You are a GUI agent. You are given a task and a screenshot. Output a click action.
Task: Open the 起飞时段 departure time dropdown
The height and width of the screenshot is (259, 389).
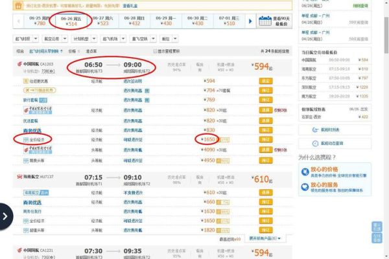coord(26,39)
